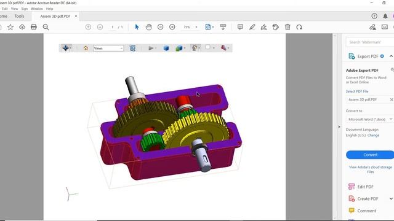Collapse the Export PDF section
394x221 pixels.
[391, 56]
